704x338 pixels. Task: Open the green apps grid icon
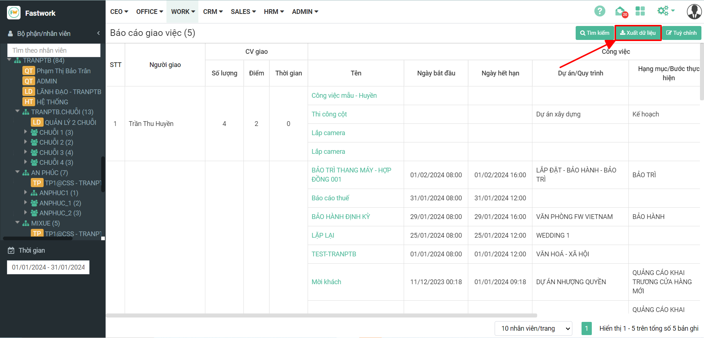[640, 11]
